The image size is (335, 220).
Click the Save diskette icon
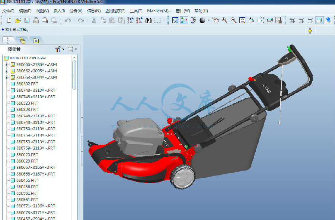(x=27, y=20)
